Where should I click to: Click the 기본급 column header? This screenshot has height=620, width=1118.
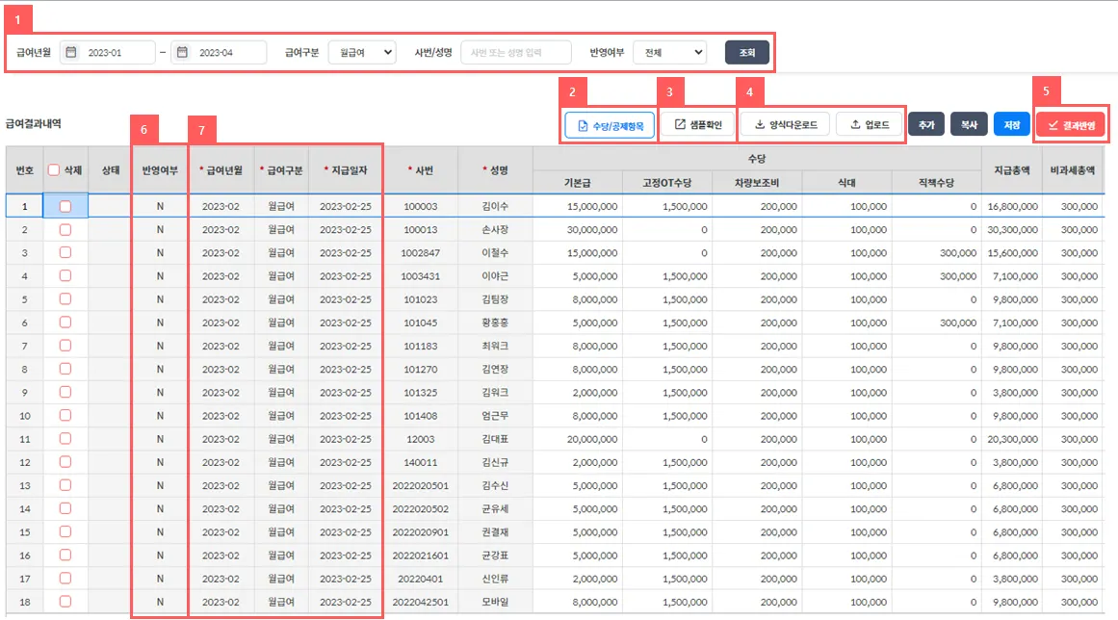[578, 181]
